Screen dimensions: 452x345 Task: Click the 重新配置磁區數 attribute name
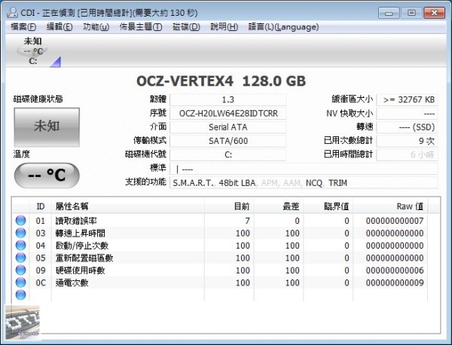click(x=84, y=258)
